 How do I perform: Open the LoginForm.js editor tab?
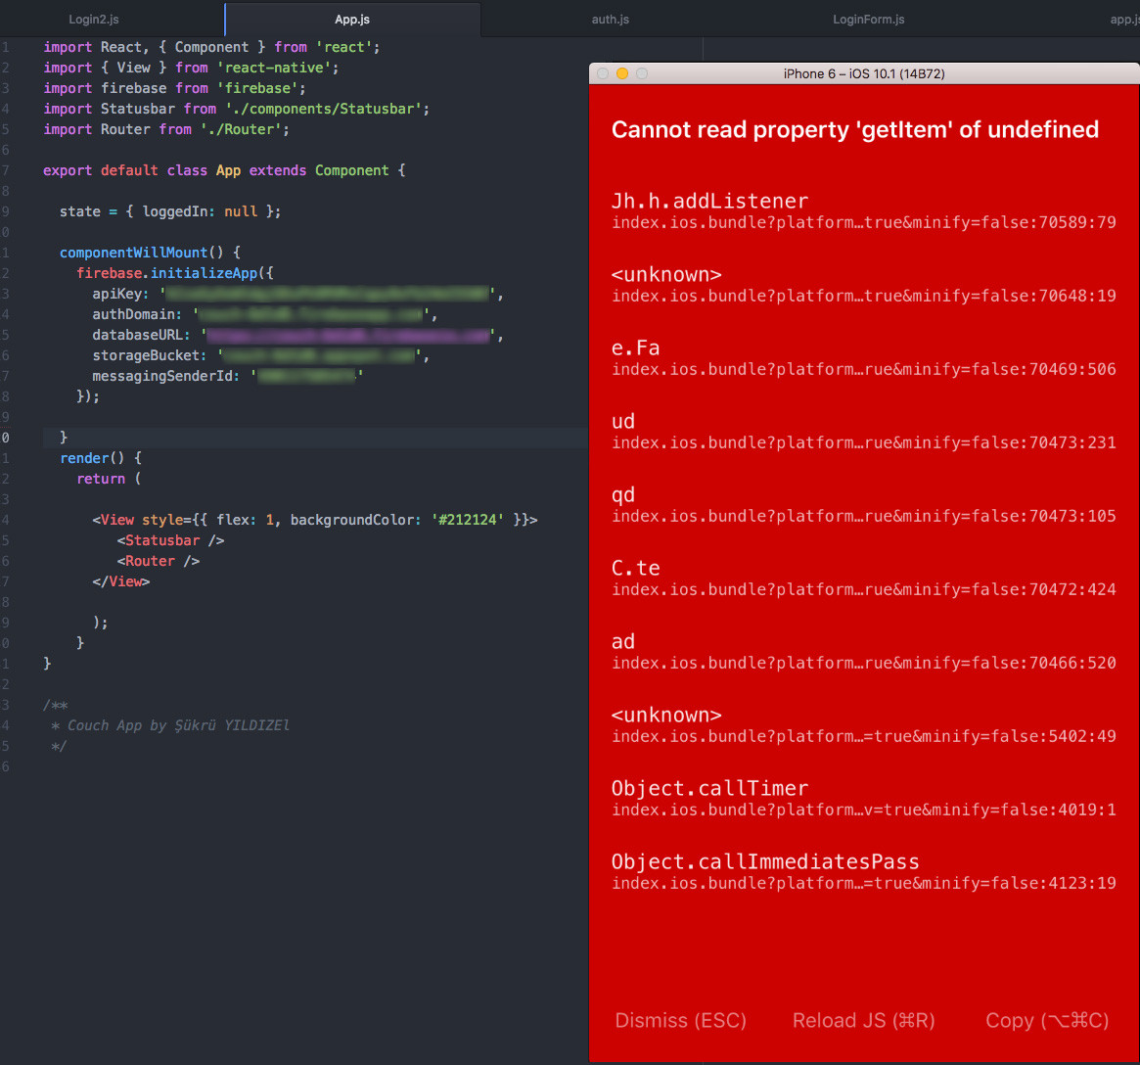(x=868, y=20)
